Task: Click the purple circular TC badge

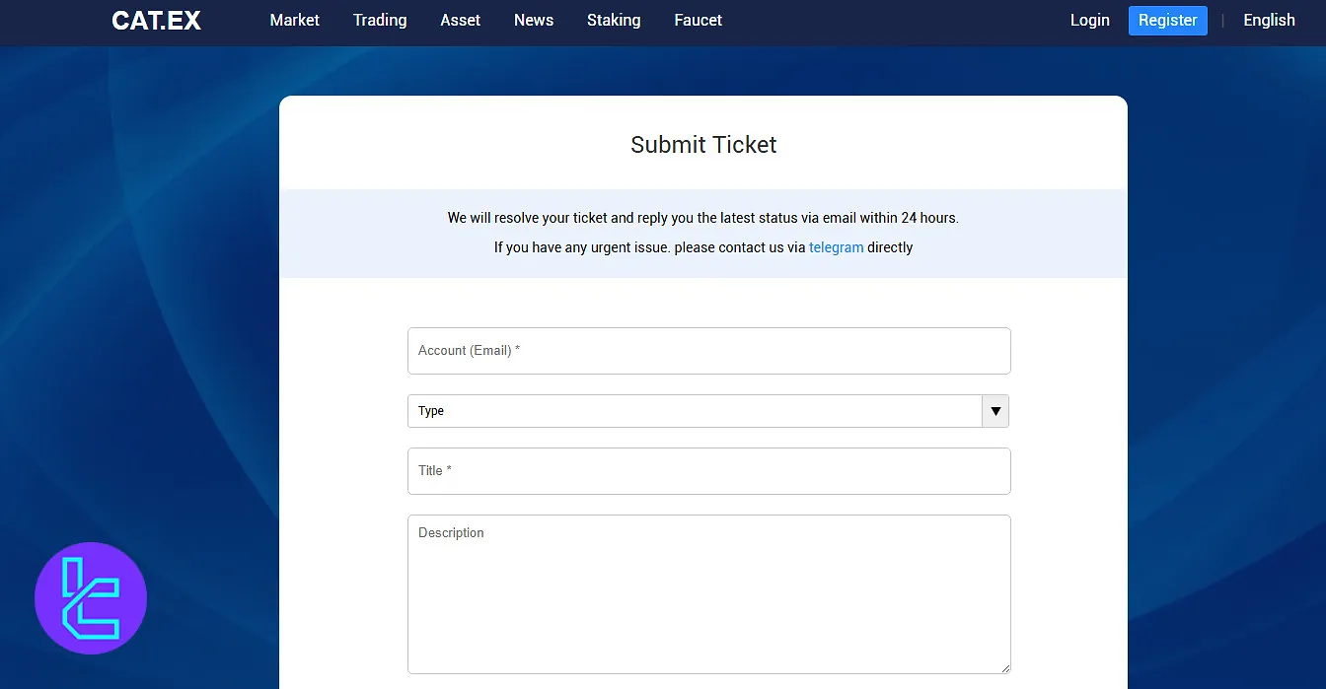Action: tap(91, 598)
